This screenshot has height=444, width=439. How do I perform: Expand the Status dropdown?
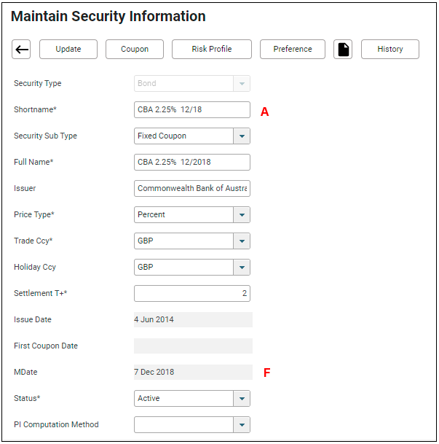pos(242,399)
